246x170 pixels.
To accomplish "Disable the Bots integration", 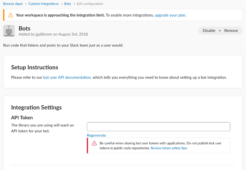I will [x=209, y=31].
